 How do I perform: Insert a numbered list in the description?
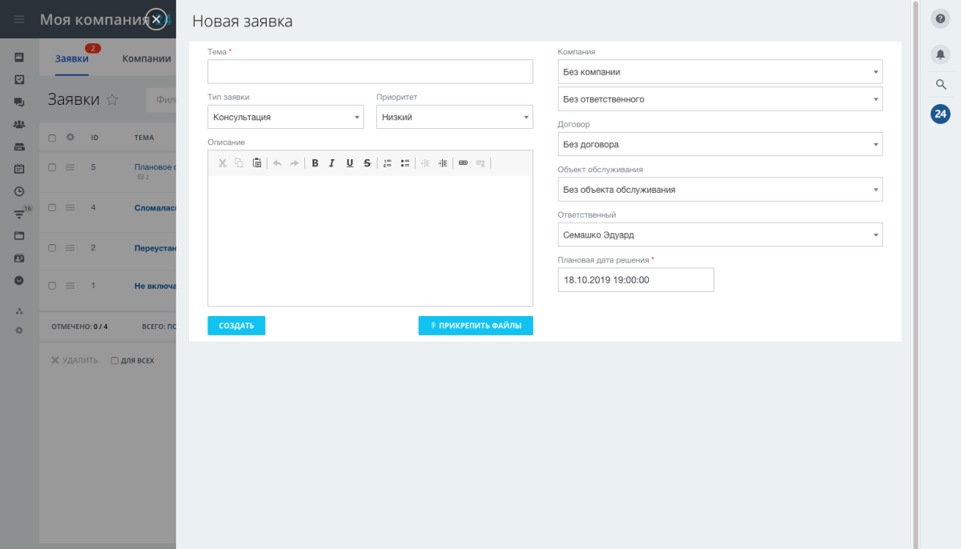click(388, 162)
